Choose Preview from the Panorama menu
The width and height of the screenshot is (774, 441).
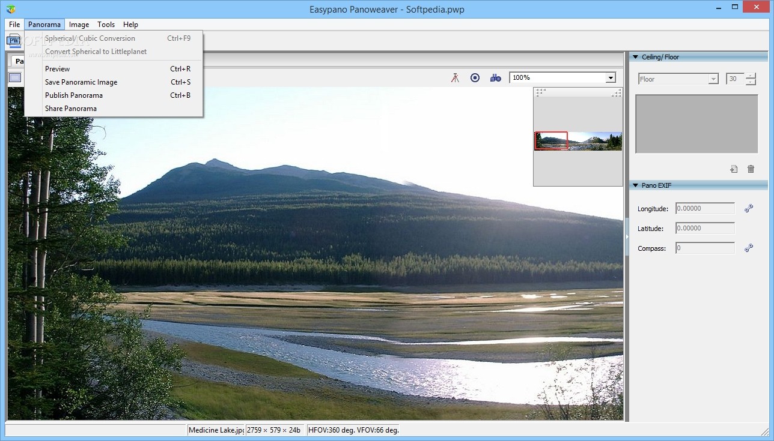pyautogui.click(x=114, y=69)
